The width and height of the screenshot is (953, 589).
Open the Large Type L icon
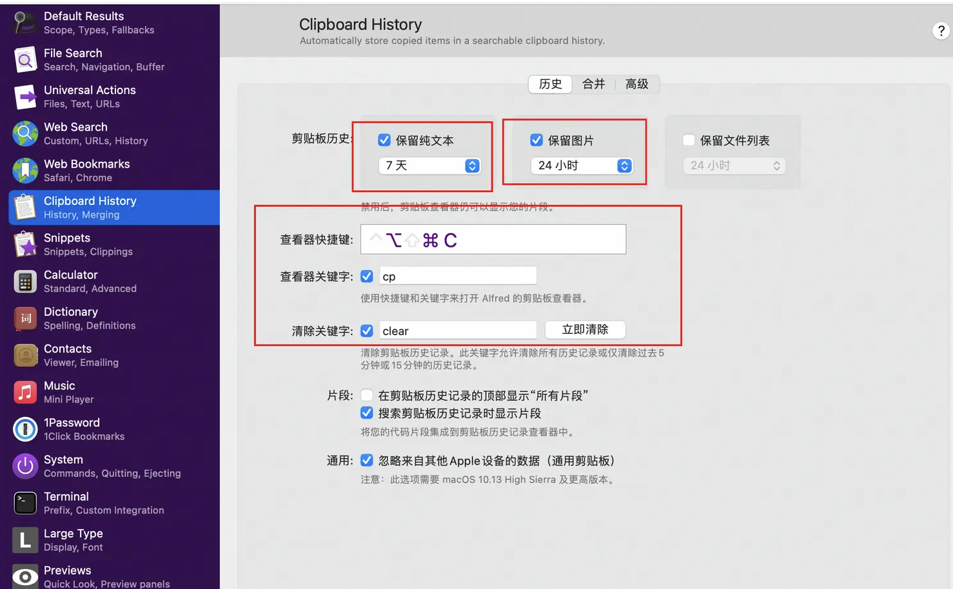[x=25, y=540]
